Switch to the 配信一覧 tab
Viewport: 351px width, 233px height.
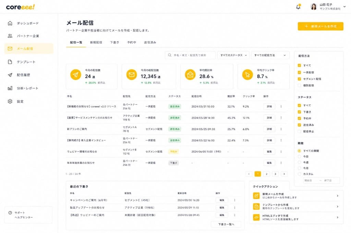coord(76,42)
